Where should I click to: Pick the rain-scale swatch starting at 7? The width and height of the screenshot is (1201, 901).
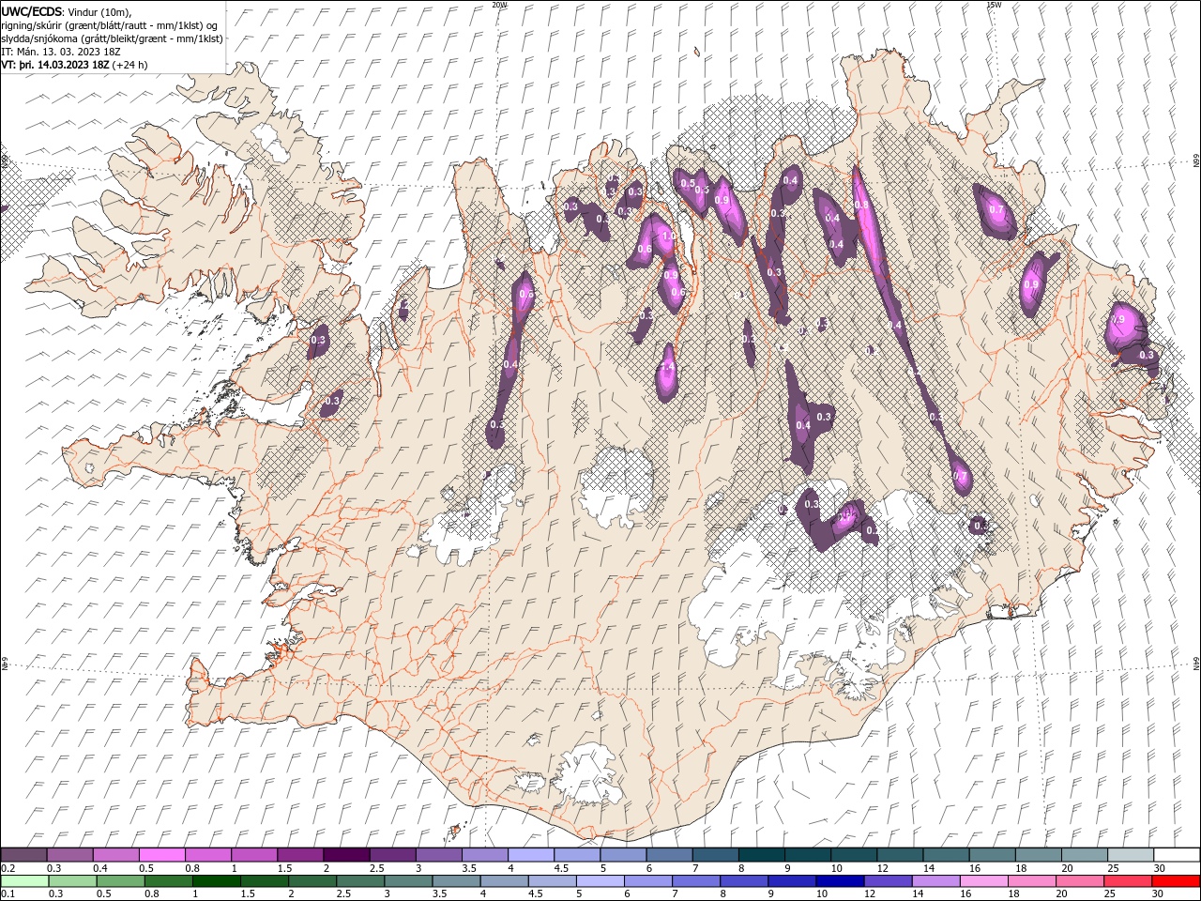point(695,881)
